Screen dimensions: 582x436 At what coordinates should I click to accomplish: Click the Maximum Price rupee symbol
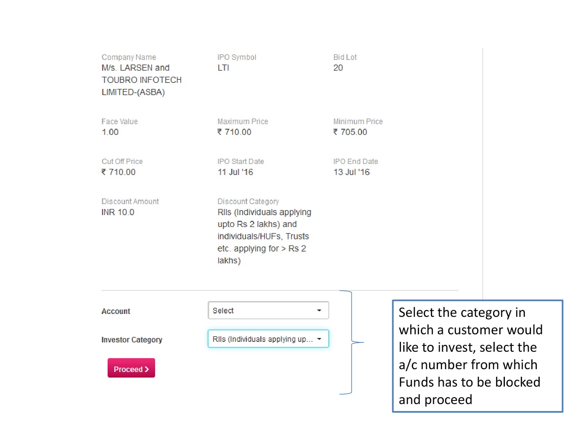pyautogui.click(x=220, y=132)
